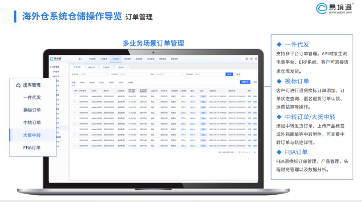Click the 易境通 logo at top right of slide
The height and width of the screenshot is (202, 362).
pyautogui.click(x=334, y=8)
